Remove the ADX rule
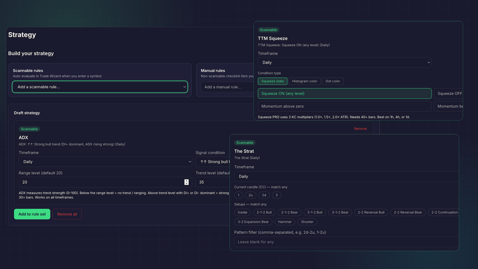The width and height of the screenshot is (478, 269). pyautogui.click(x=360, y=129)
